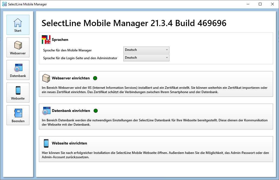Click green status indicator next to Datenbank einrichten
Image resolution: width=279 pixels, height=180 pixels.
coord(96,111)
